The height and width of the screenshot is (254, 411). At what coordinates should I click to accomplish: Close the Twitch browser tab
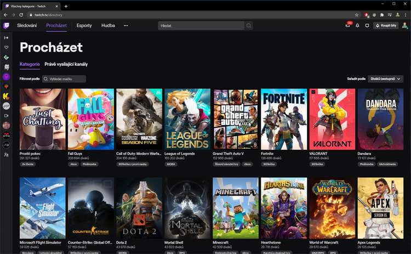(x=57, y=6)
